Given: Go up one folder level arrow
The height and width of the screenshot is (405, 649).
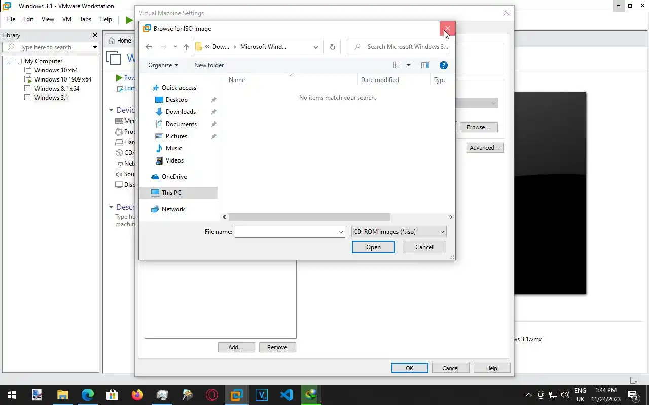Looking at the screenshot, I should [186, 47].
